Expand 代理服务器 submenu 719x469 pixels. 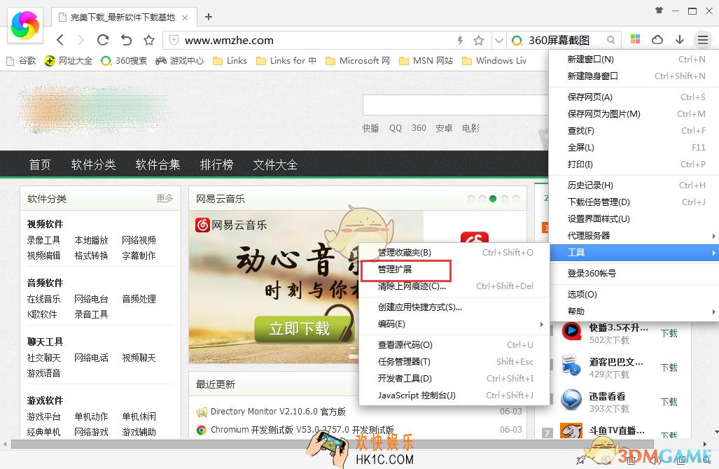(x=634, y=236)
